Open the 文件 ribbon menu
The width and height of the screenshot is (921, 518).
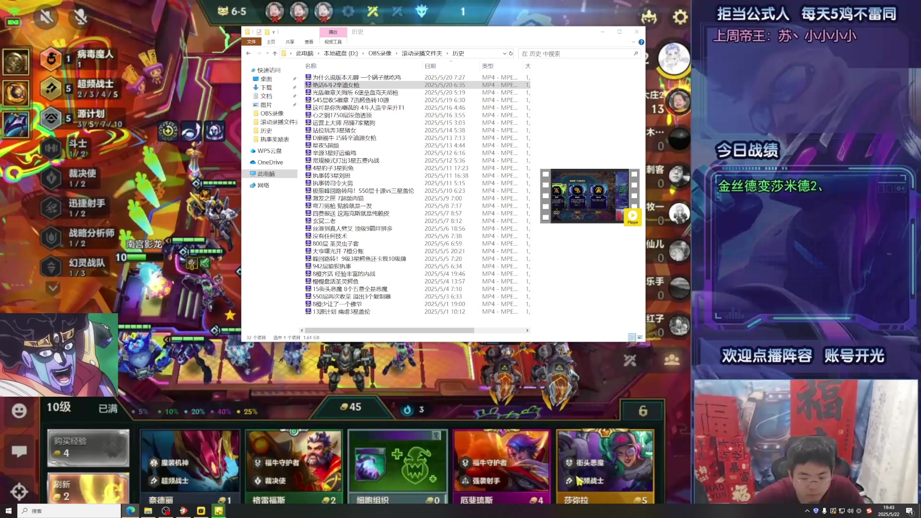click(x=251, y=42)
